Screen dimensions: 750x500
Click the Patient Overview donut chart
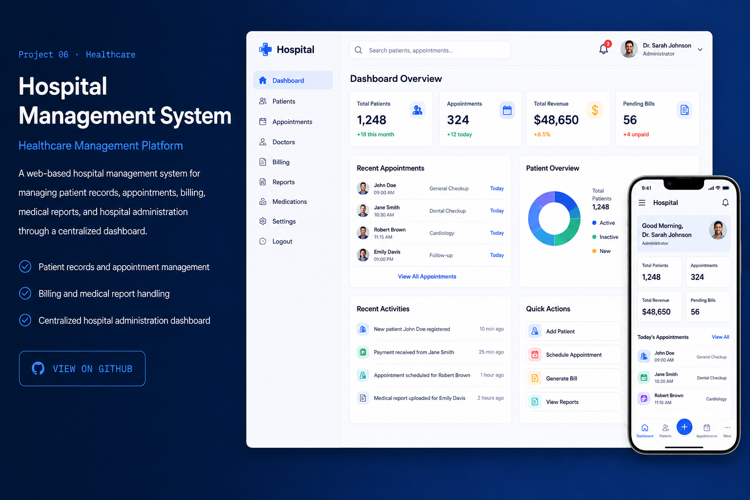pos(554,218)
